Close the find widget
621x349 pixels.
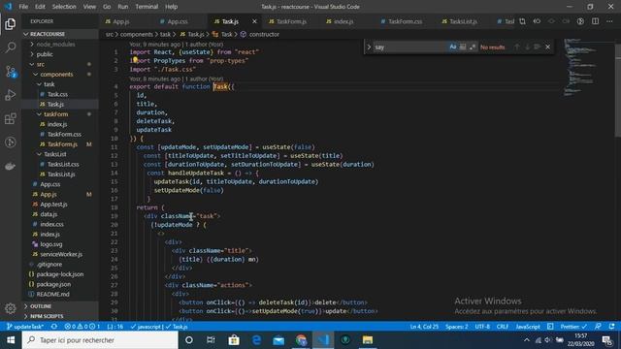[547, 48]
